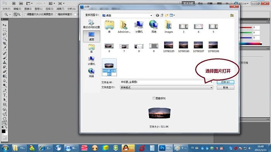Enable the image sequence checkbox
This screenshot has width=271, height=152.
click(x=154, y=98)
